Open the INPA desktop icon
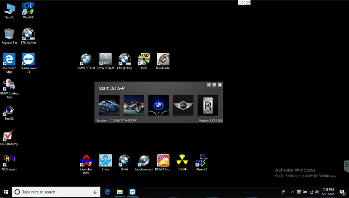Screen dimensions: 349x198 pyautogui.click(x=125, y=163)
